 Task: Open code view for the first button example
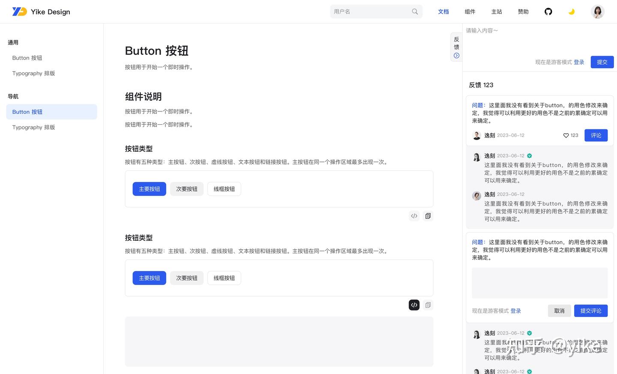click(413, 215)
